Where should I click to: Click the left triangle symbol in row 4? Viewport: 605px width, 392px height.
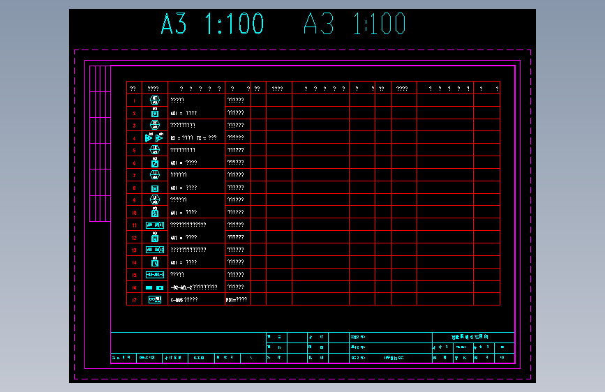coord(149,137)
